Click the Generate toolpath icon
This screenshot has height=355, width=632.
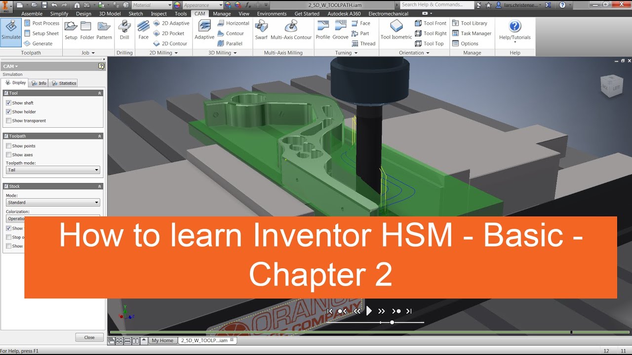(38, 43)
